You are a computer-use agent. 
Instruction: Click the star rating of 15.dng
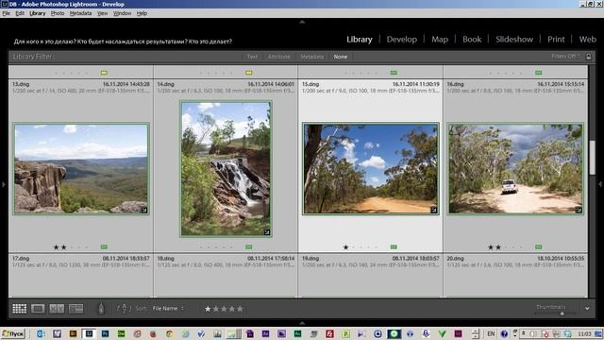point(345,247)
